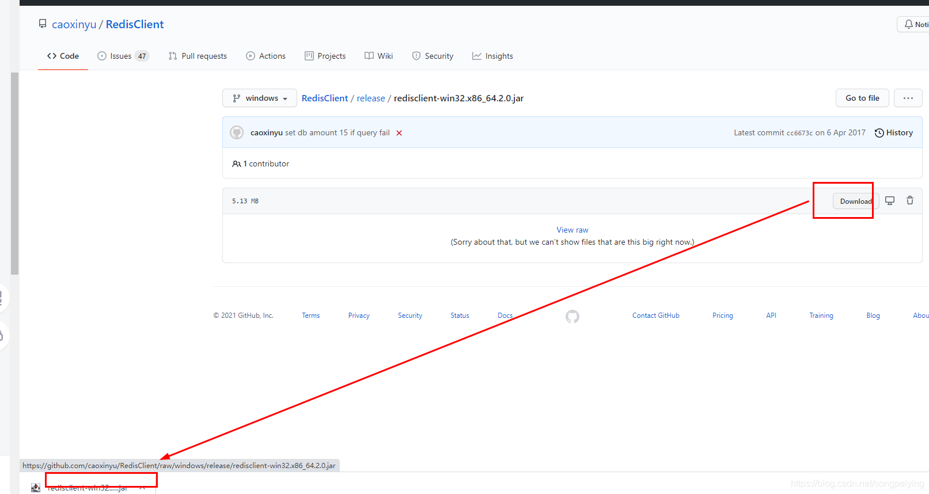Open the footer Security link
The height and width of the screenshot is (494, 929).
[410, 316]
